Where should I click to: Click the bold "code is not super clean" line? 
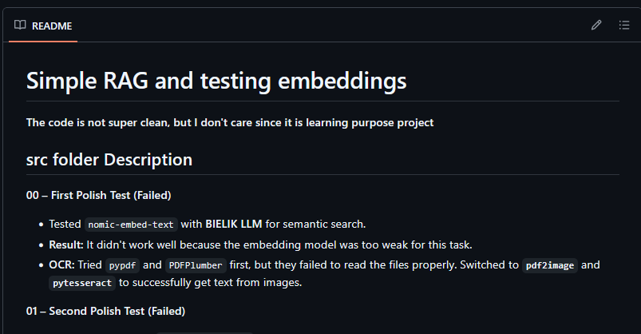[x=230, y=122]
